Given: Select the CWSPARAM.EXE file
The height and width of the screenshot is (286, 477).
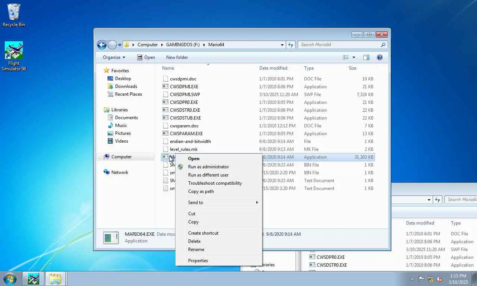Looking at the screenshot, I should click(186, 134).
